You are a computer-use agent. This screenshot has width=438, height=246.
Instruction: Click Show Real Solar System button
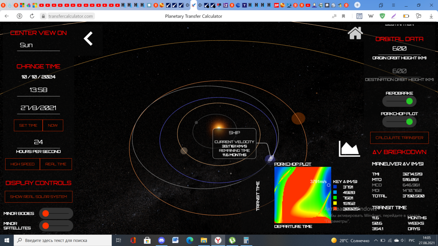pyautogui.click(x=39, y=196)
